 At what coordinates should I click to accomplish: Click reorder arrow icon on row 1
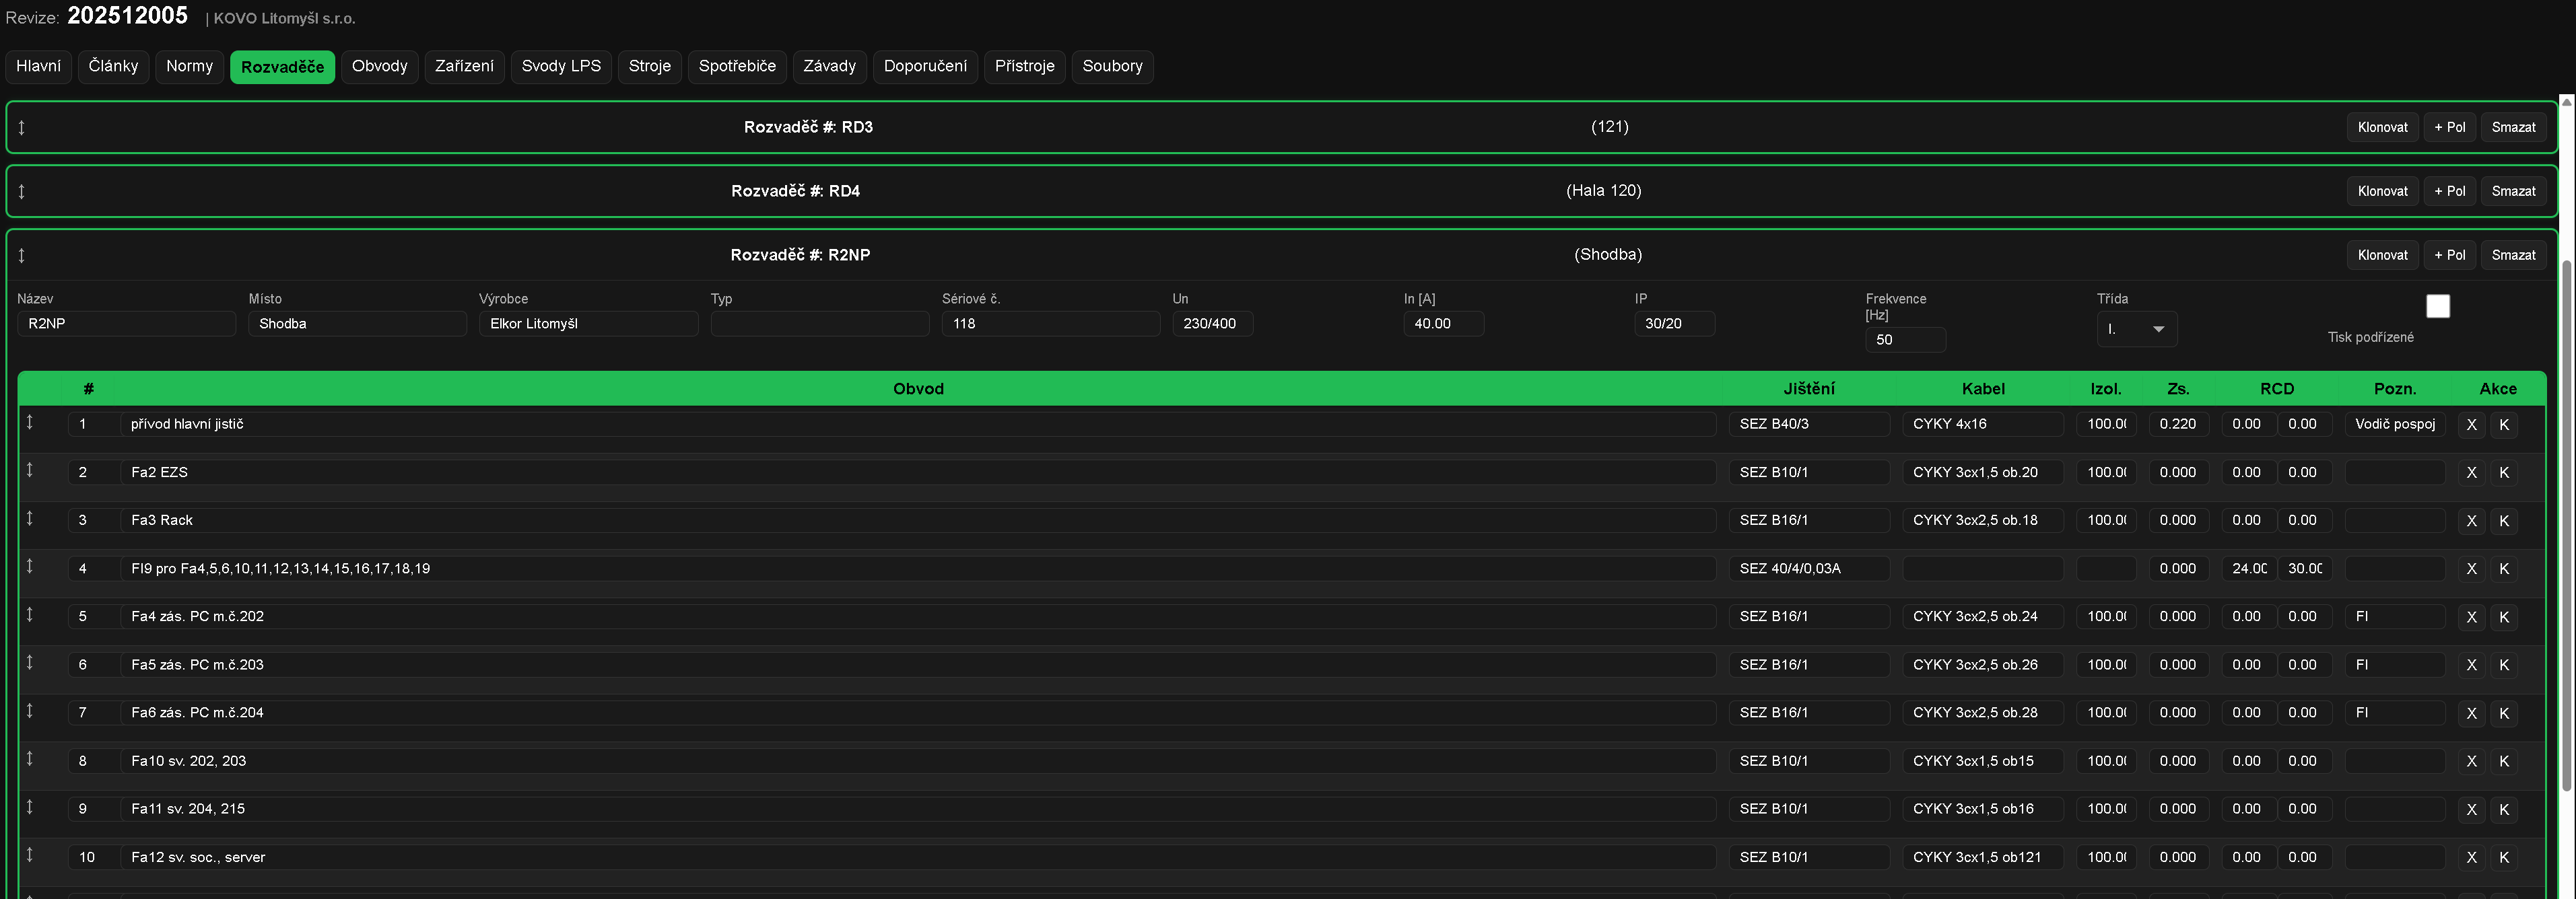click(x=30, y=423)
